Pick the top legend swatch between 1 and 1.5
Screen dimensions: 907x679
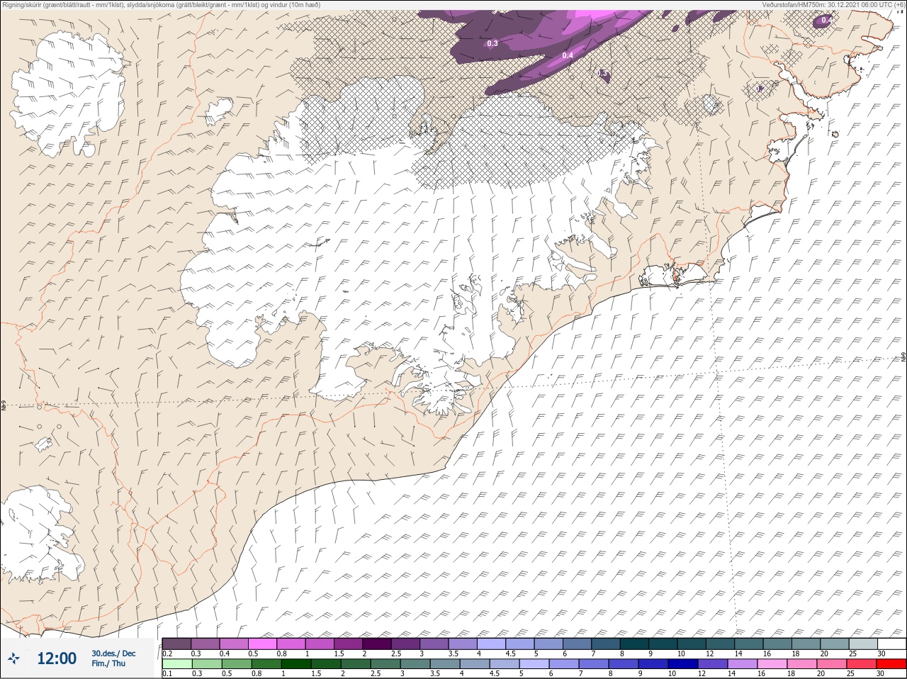pyautogui.click(x=320, y=644)
